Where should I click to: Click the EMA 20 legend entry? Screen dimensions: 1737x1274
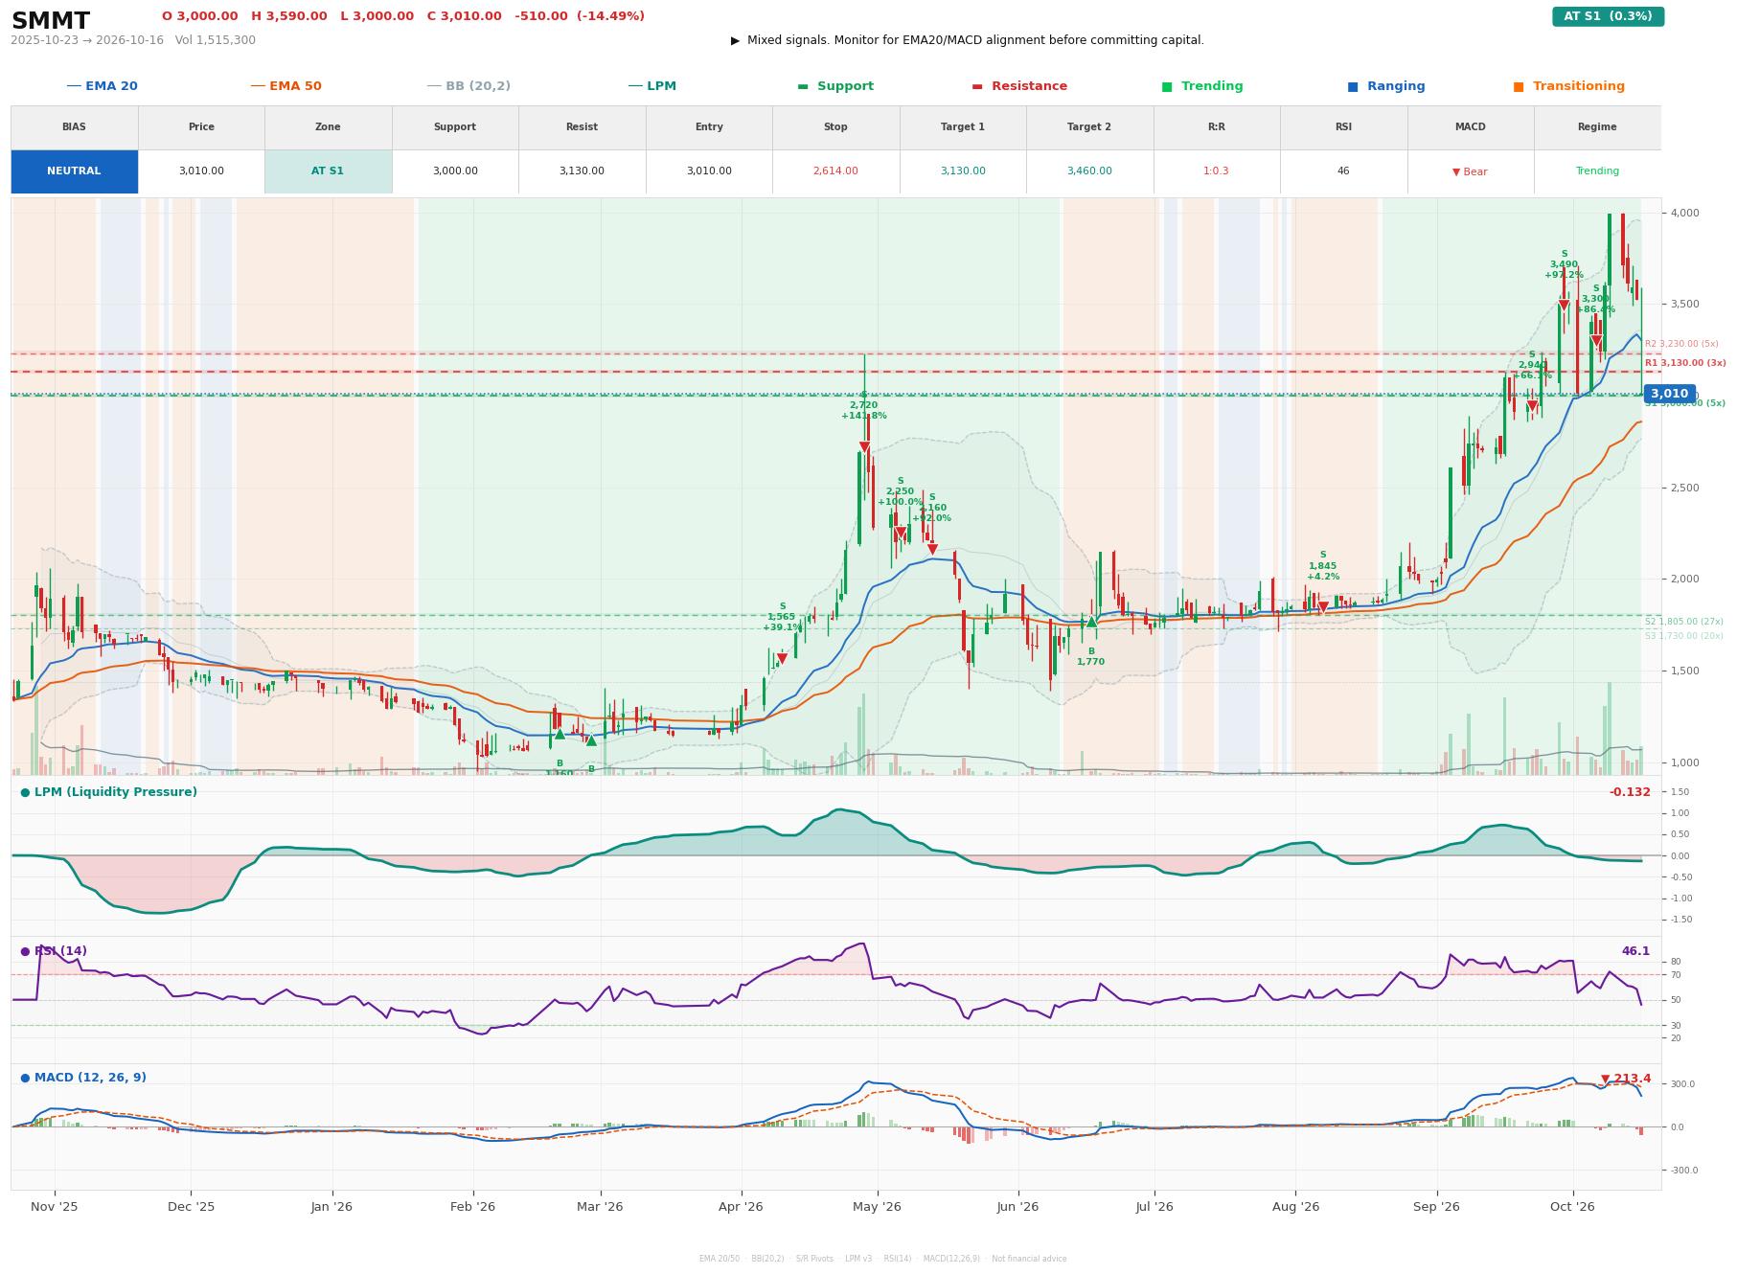pos(102,86)
